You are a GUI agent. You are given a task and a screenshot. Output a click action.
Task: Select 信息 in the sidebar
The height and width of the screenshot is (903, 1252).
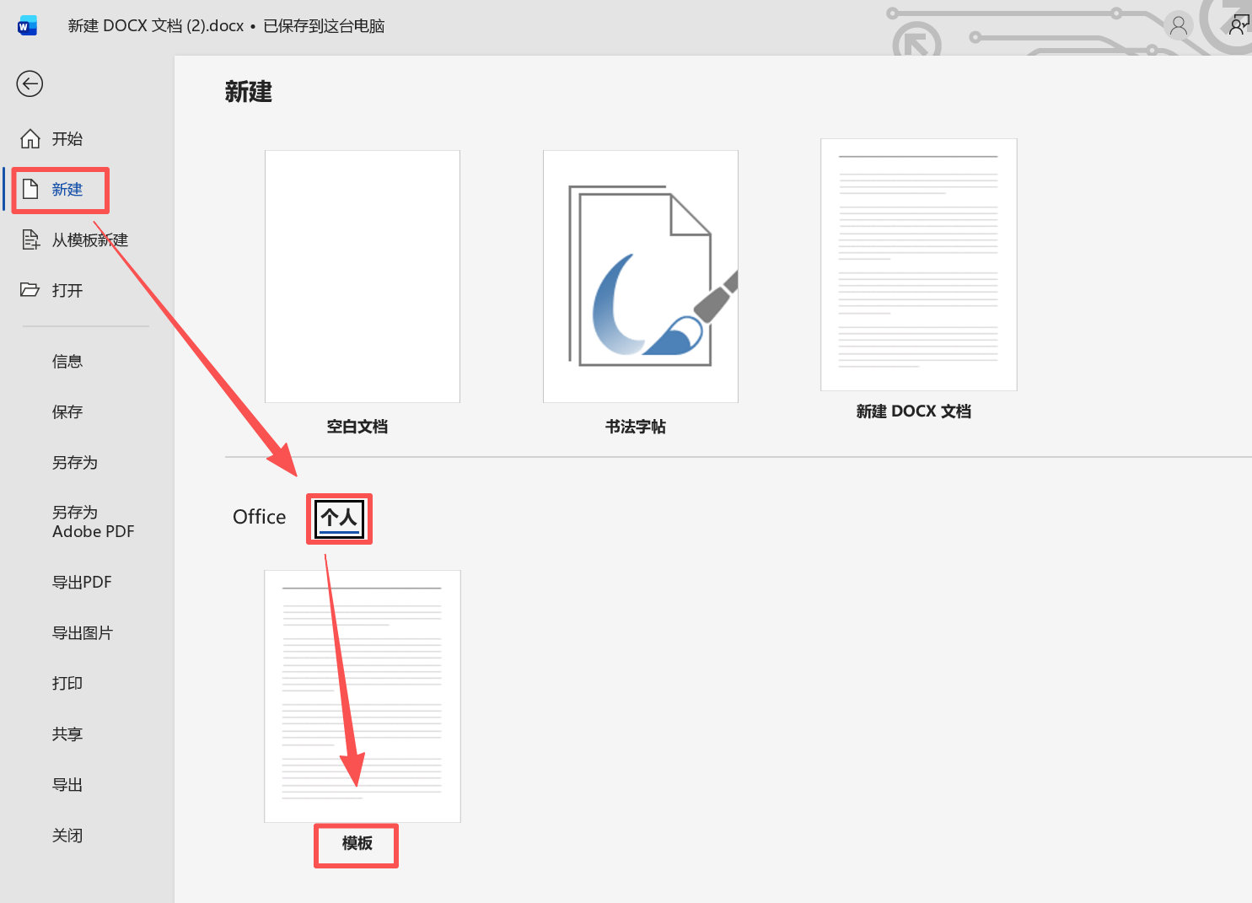point(67,361)
